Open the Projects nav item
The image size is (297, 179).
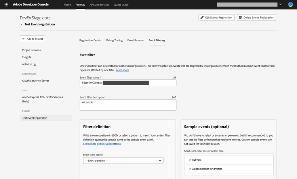point(80,4)
